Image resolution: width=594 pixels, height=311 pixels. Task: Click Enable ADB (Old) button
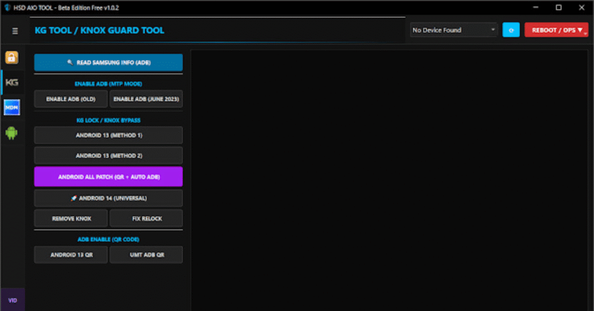pos(71,99)
